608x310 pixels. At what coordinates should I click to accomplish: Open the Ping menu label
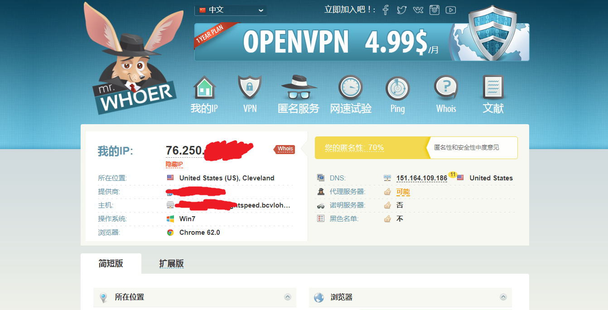pyautogui.click(x=398, y=108)
